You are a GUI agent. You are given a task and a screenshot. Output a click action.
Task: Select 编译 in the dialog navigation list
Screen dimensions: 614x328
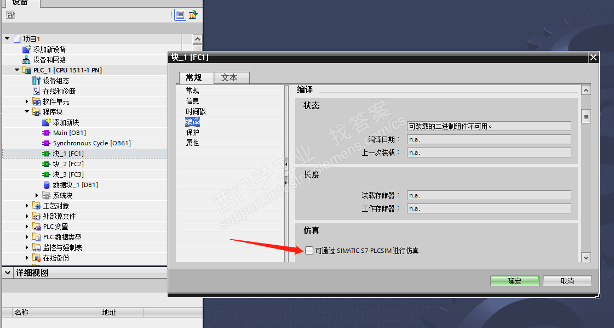192,122
